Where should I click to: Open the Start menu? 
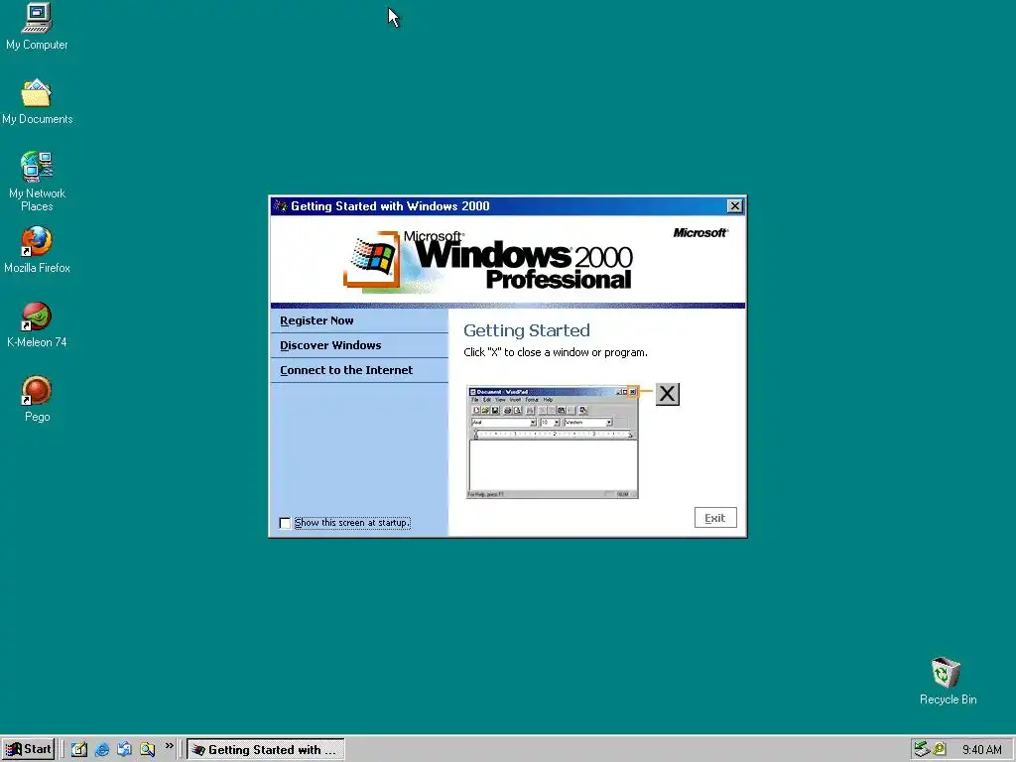pyautogui.click(x=28, y=750)
